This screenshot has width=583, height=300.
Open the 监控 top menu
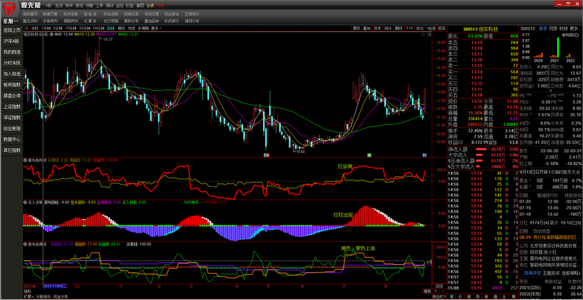tap(120, 6)
